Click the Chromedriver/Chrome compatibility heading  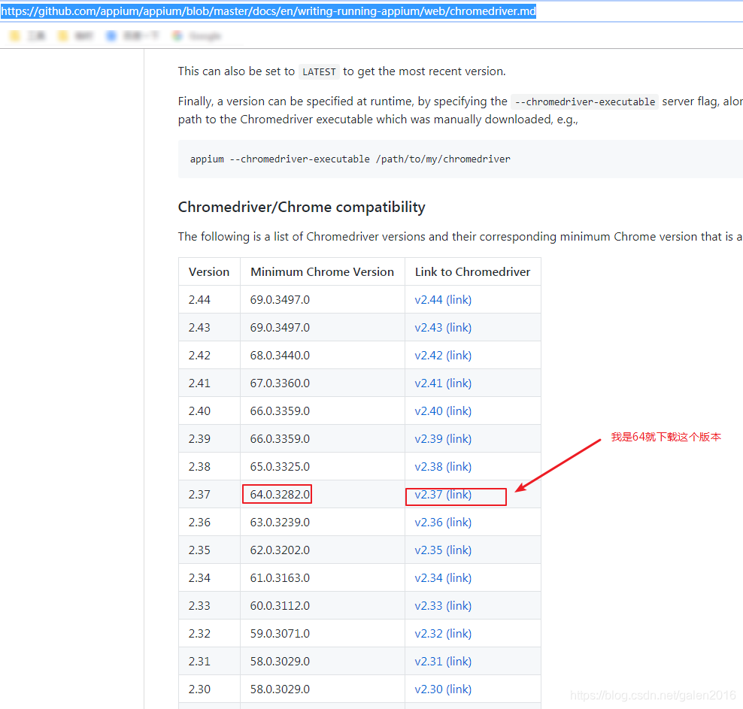click(x=302, y=208)
